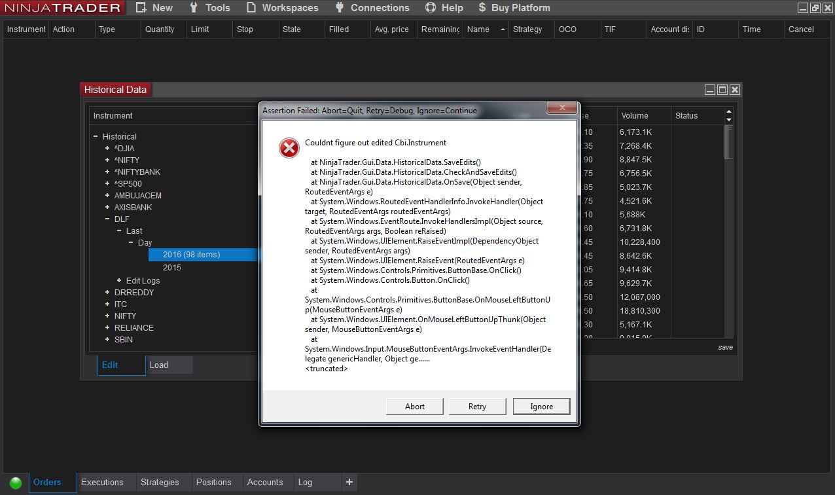Select the Edit tab in Historical Data
835x495 pixels.
[121, 365]
